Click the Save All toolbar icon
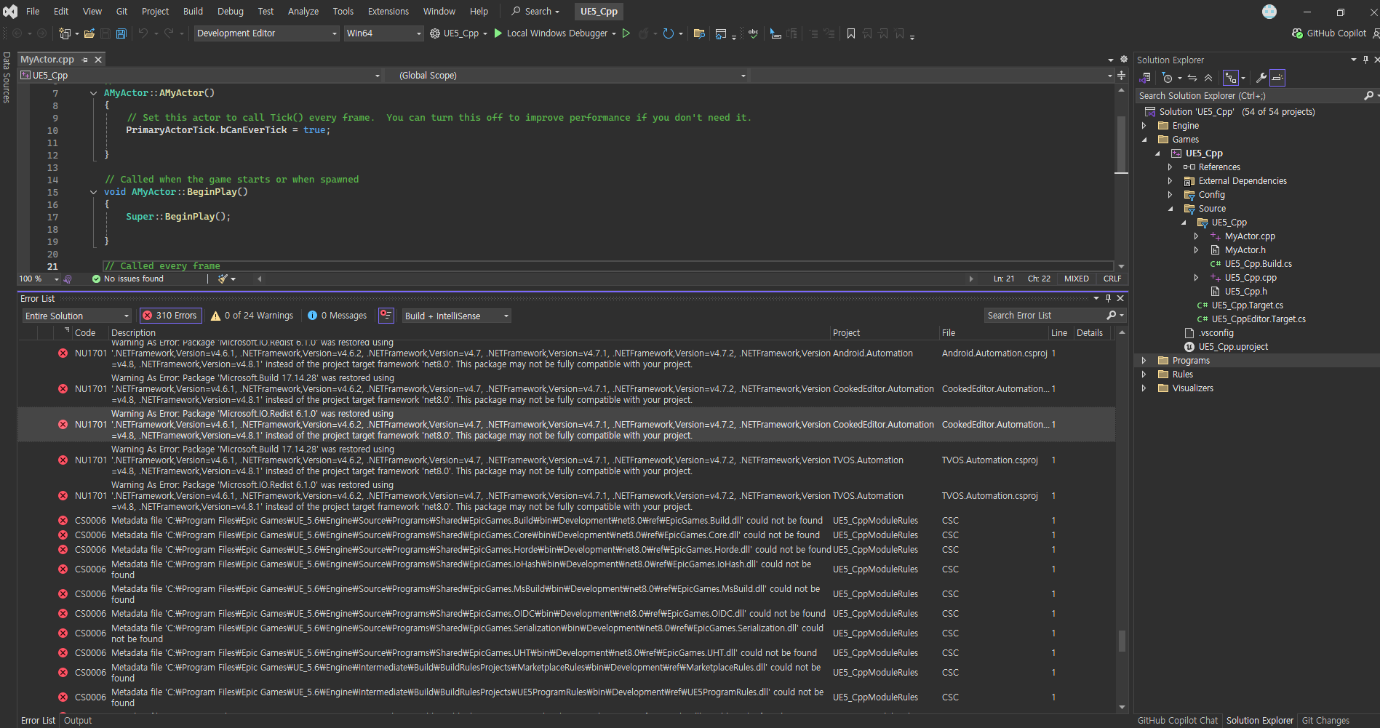Screen dimensions: 1380x728 [121, 33]
